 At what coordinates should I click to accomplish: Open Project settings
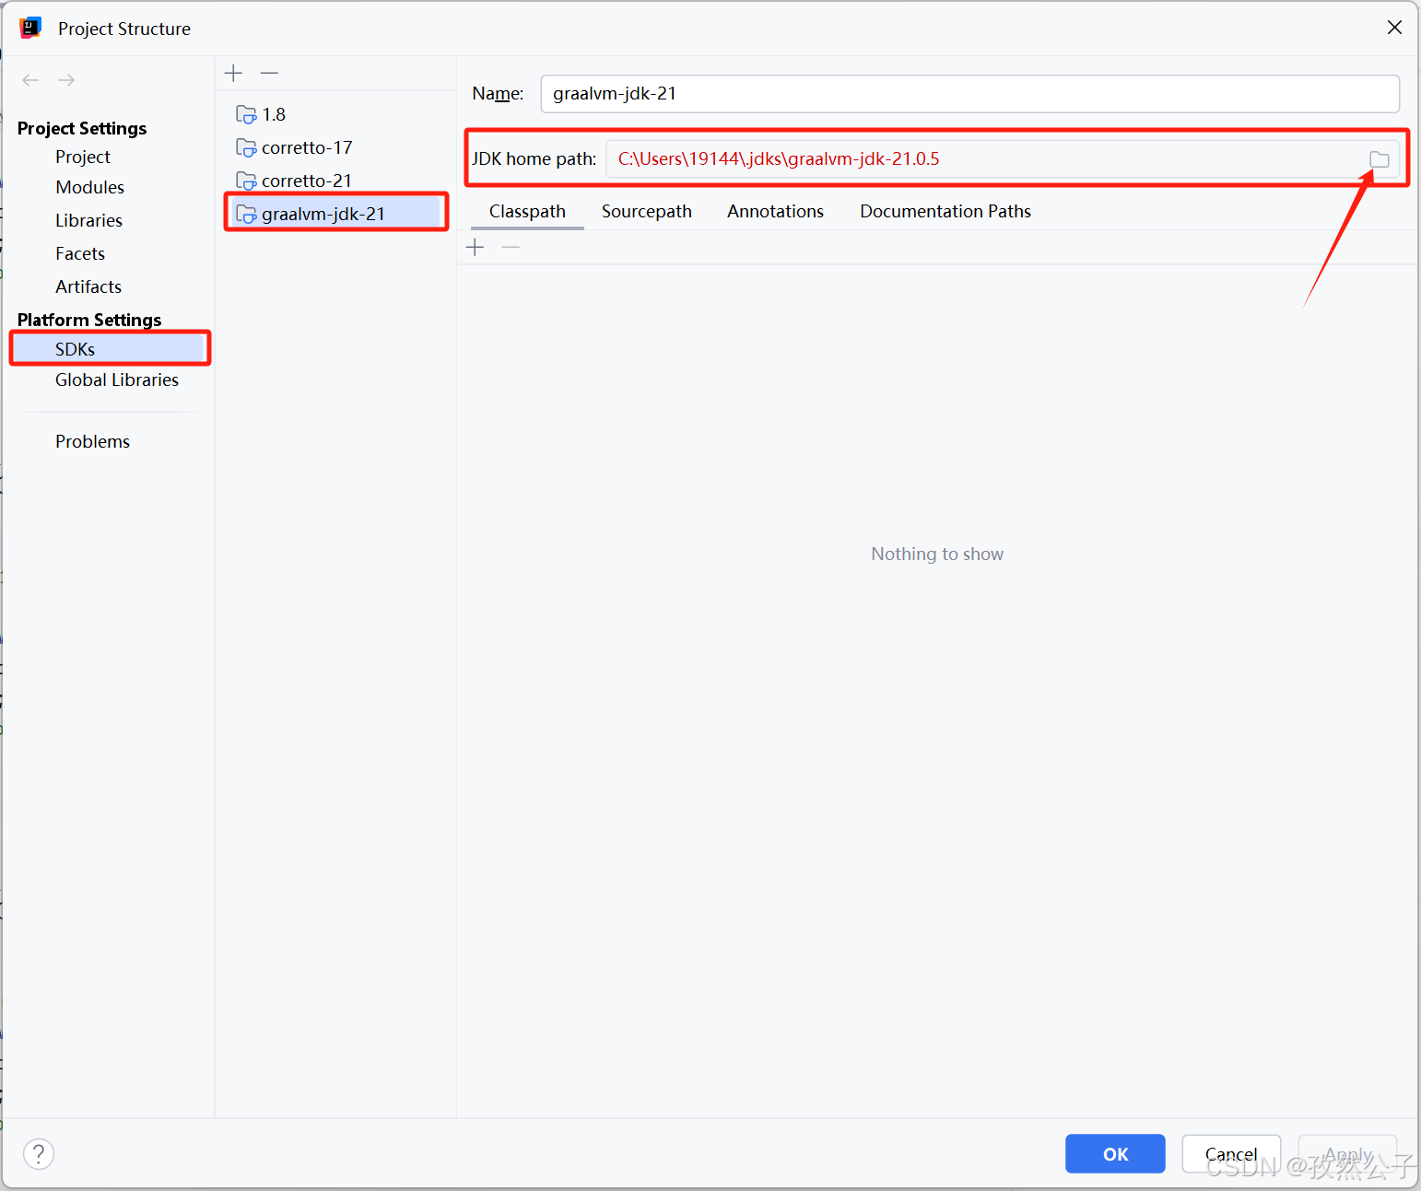83,157
